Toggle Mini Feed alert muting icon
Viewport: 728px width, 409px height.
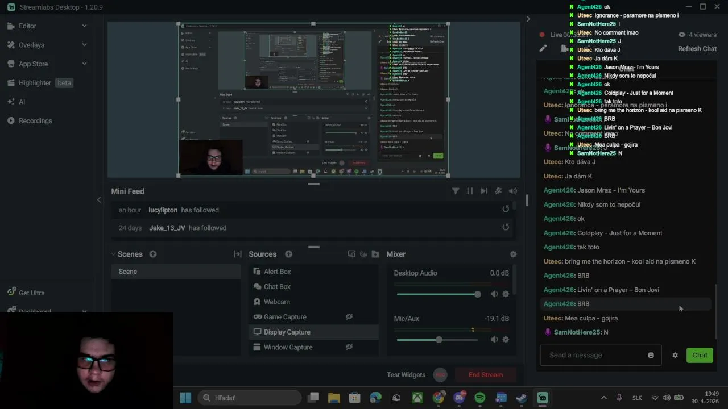coord(498,191)
